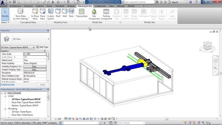Collapse the Plumbing tree node

5,109
